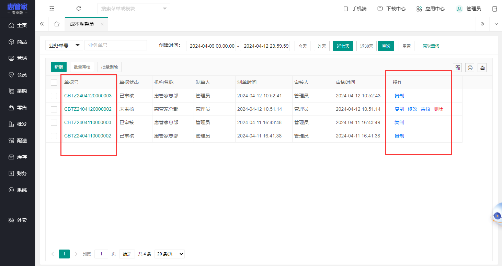Click page 1 in pagination
This screenshot has height=266, width=502.
[64, 254]
